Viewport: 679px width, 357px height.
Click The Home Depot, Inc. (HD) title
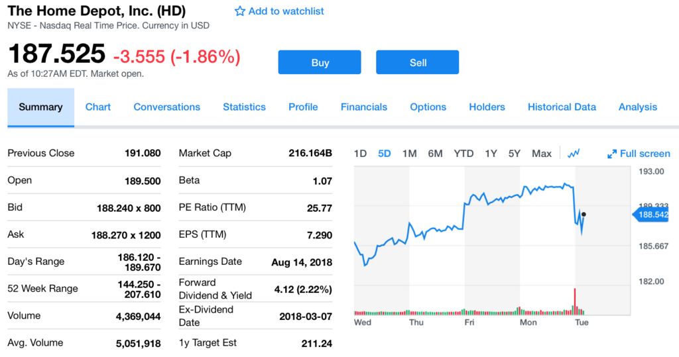pos(97,11)
